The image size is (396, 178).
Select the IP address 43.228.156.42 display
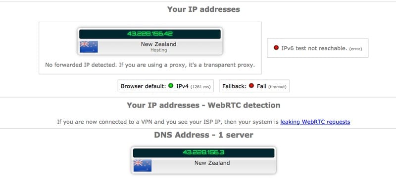(150, 34)
